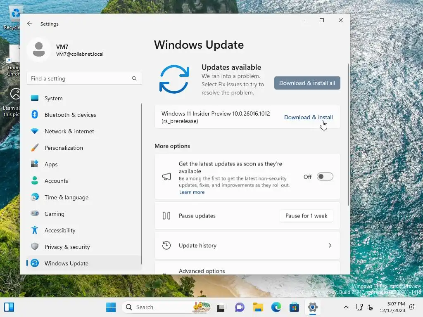This screenshot has height=317, width=423.
Task: Open Advanced options entry
Action: click(x=247, y=268)
